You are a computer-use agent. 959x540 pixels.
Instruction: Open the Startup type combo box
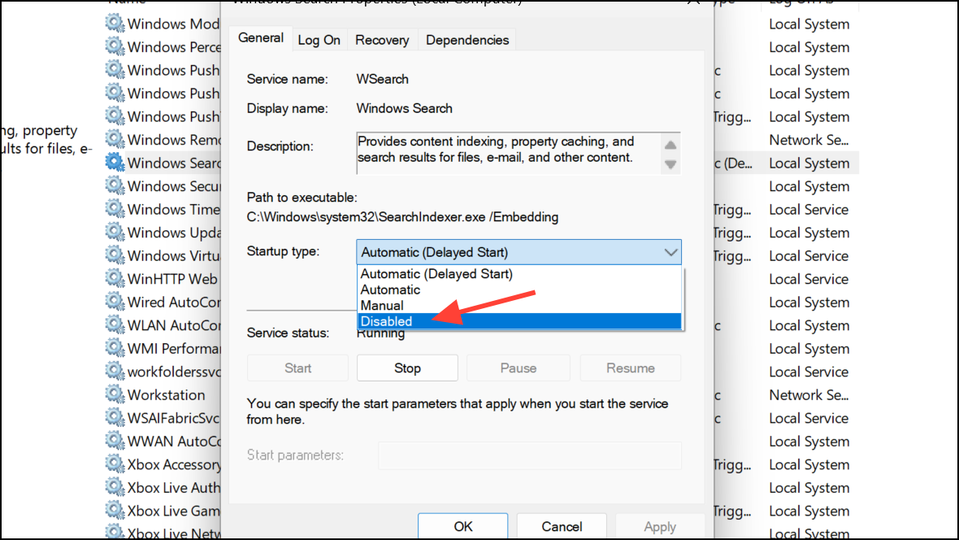[519, 252]
